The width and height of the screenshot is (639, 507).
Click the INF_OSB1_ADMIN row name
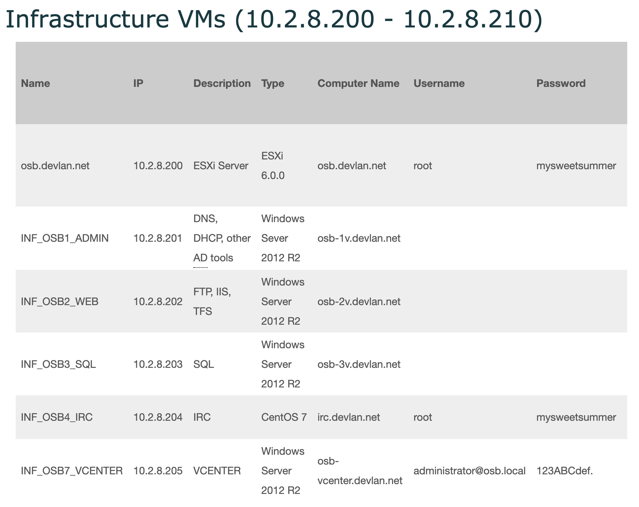[65, 238]
